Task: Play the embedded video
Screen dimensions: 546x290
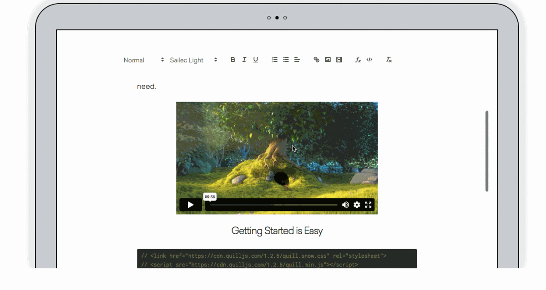Action: [x=191, y=205]
